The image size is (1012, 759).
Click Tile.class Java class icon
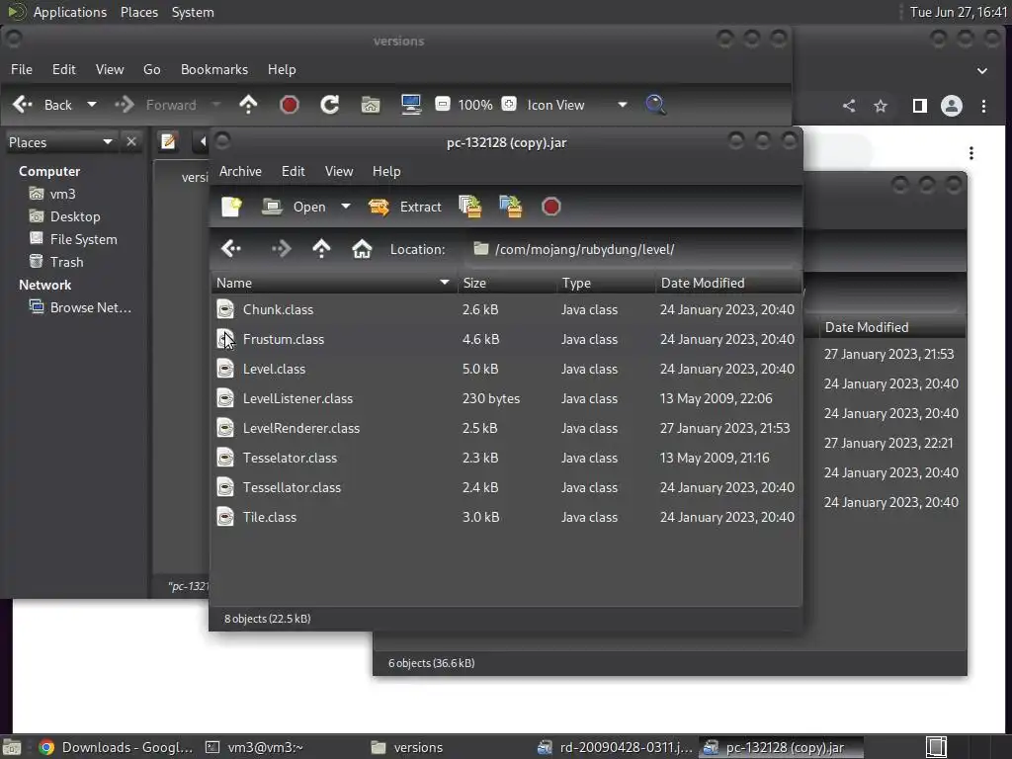225,517
